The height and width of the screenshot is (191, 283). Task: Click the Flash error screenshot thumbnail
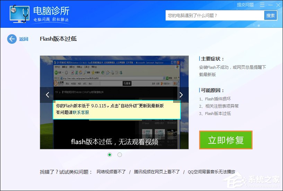tap(114, 102)
